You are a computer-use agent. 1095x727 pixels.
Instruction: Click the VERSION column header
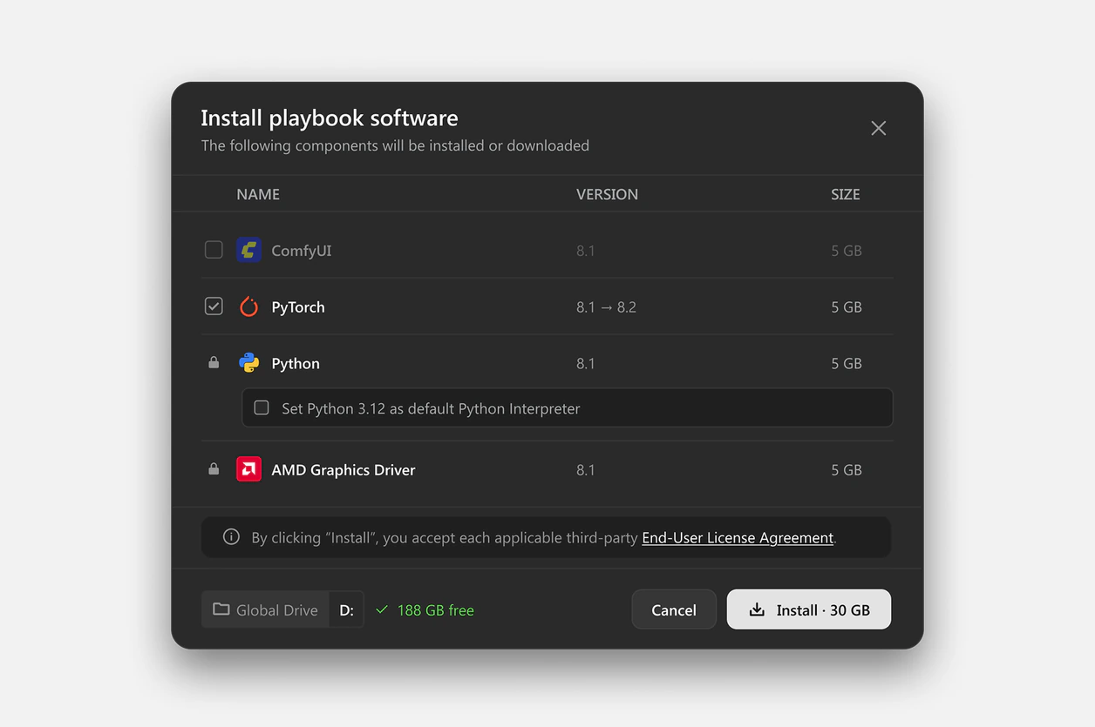(607, 194)
